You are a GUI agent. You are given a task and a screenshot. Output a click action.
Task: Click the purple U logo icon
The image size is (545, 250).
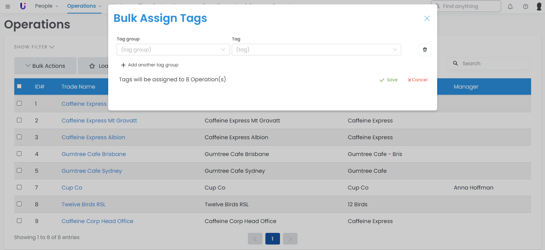tap(23, 6)
